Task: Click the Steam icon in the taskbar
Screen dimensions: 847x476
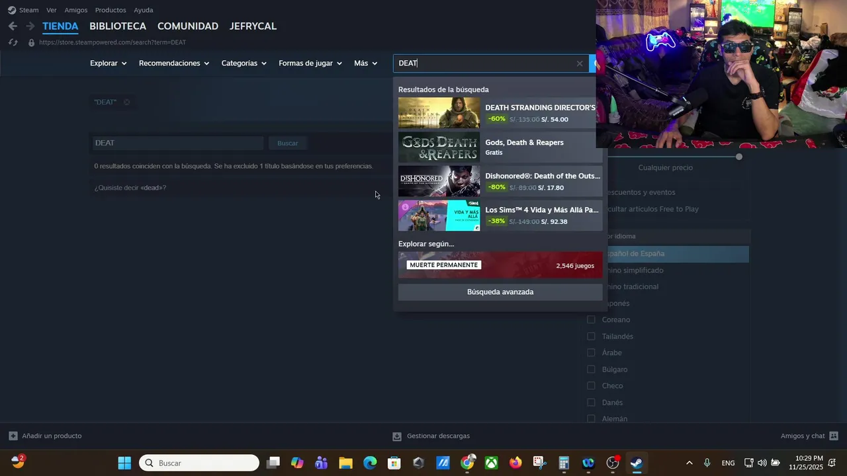Action: 637,463
